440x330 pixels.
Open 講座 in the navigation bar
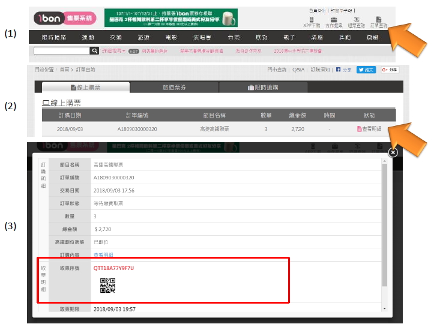(317, 37)
